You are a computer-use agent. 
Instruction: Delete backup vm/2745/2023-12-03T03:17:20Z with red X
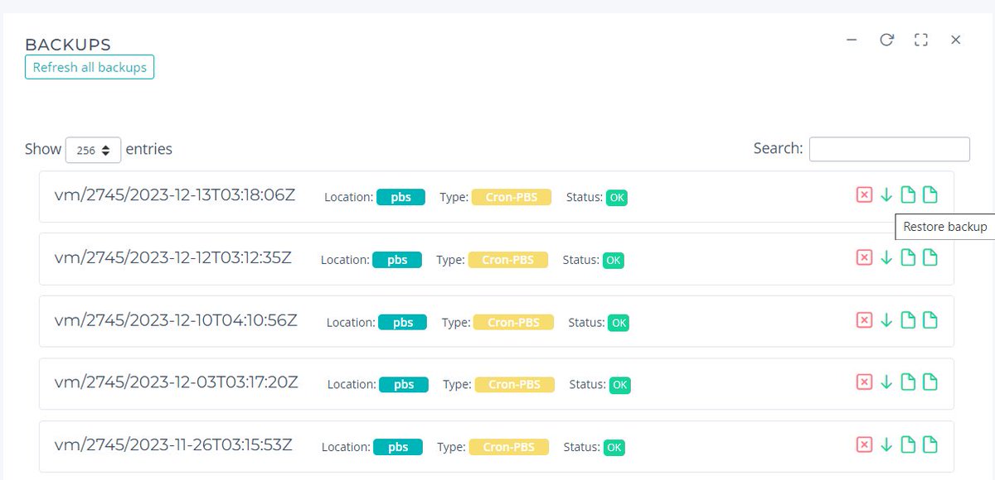point(864,382)
